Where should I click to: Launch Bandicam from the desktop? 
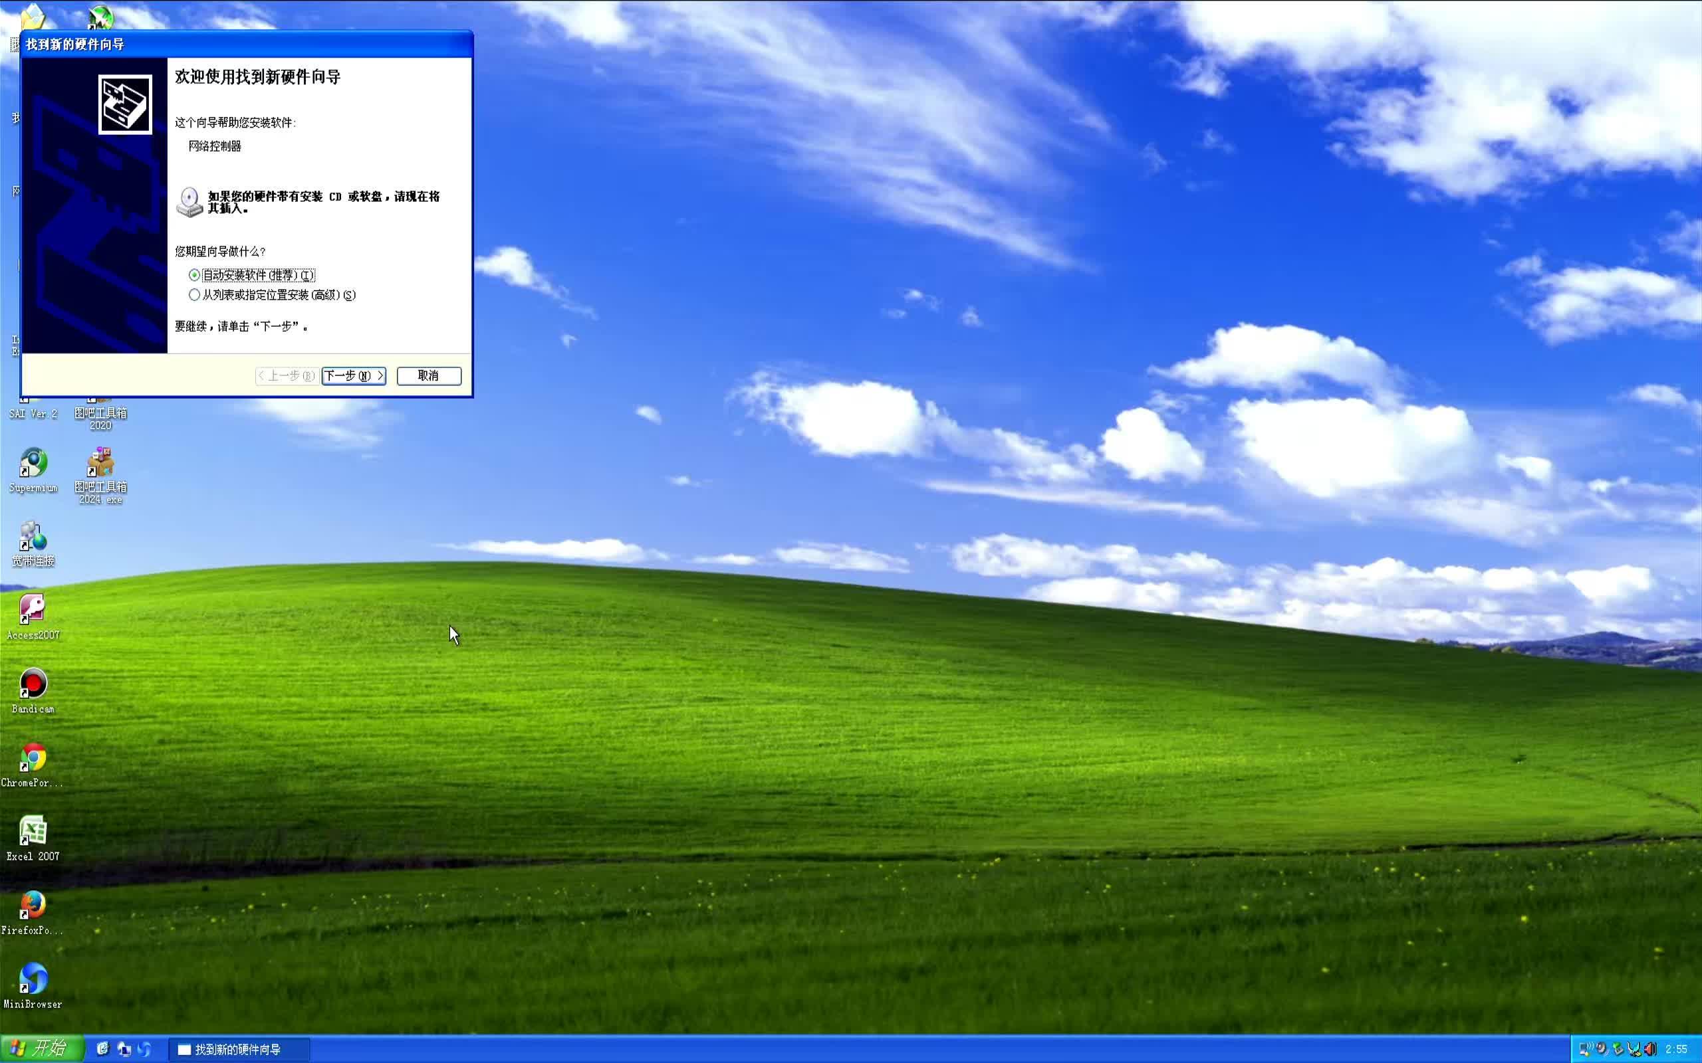[x=33, y=685]
